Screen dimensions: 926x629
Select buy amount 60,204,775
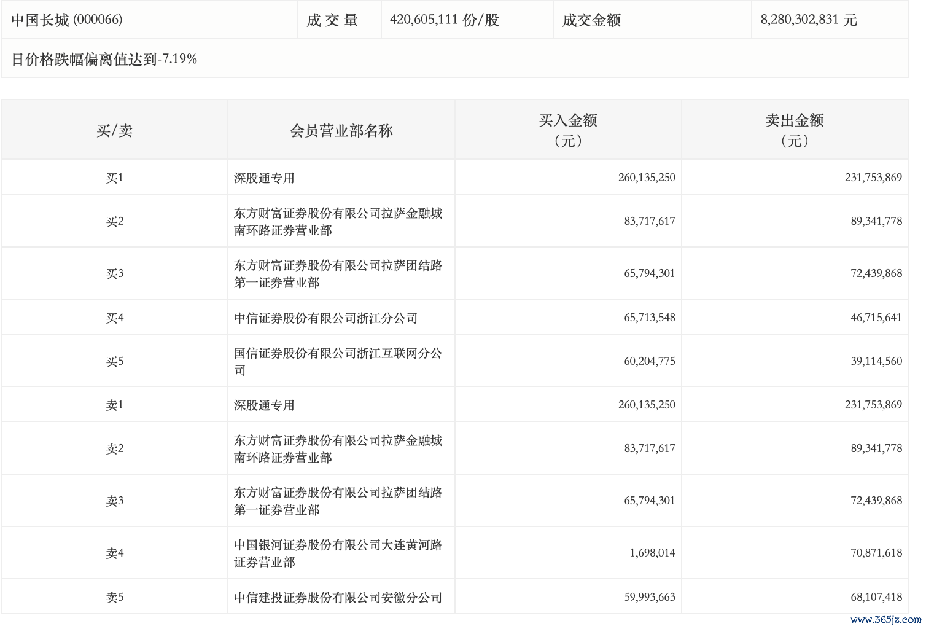650,361
